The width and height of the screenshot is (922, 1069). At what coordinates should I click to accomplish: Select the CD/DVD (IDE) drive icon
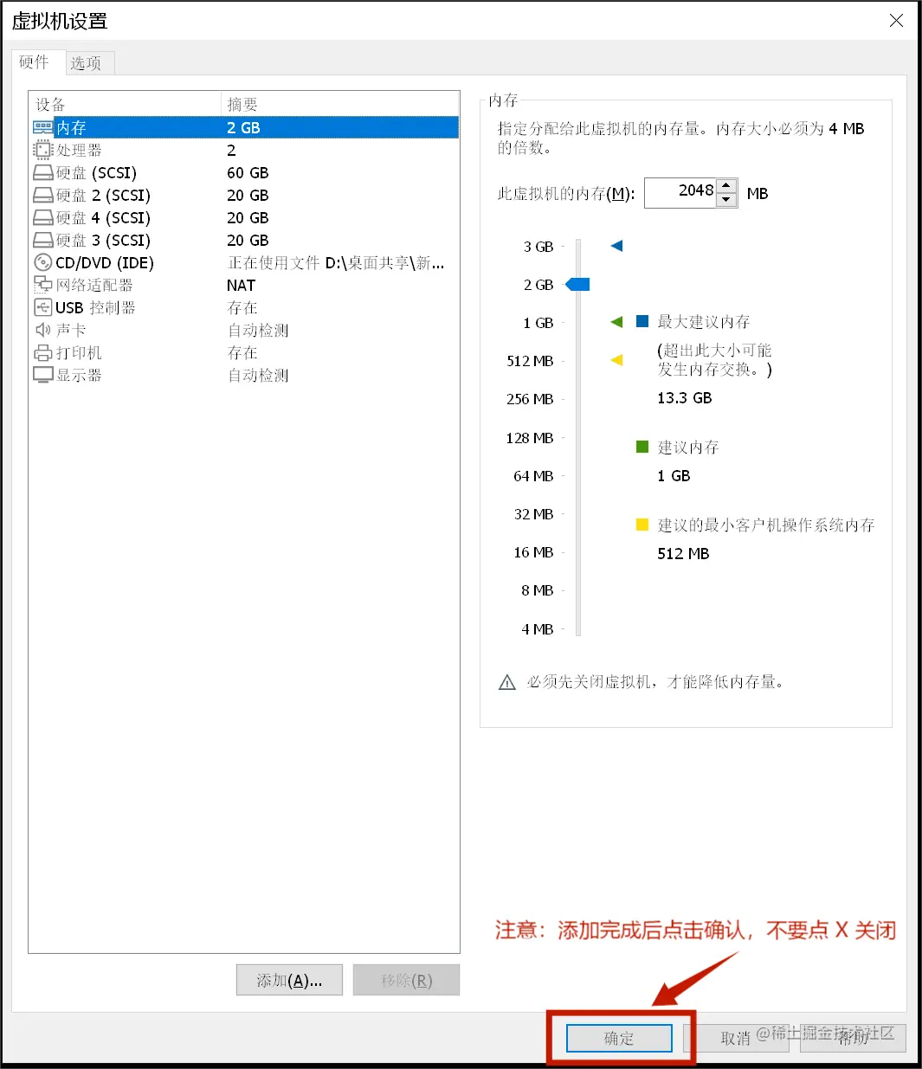(42, 262)
